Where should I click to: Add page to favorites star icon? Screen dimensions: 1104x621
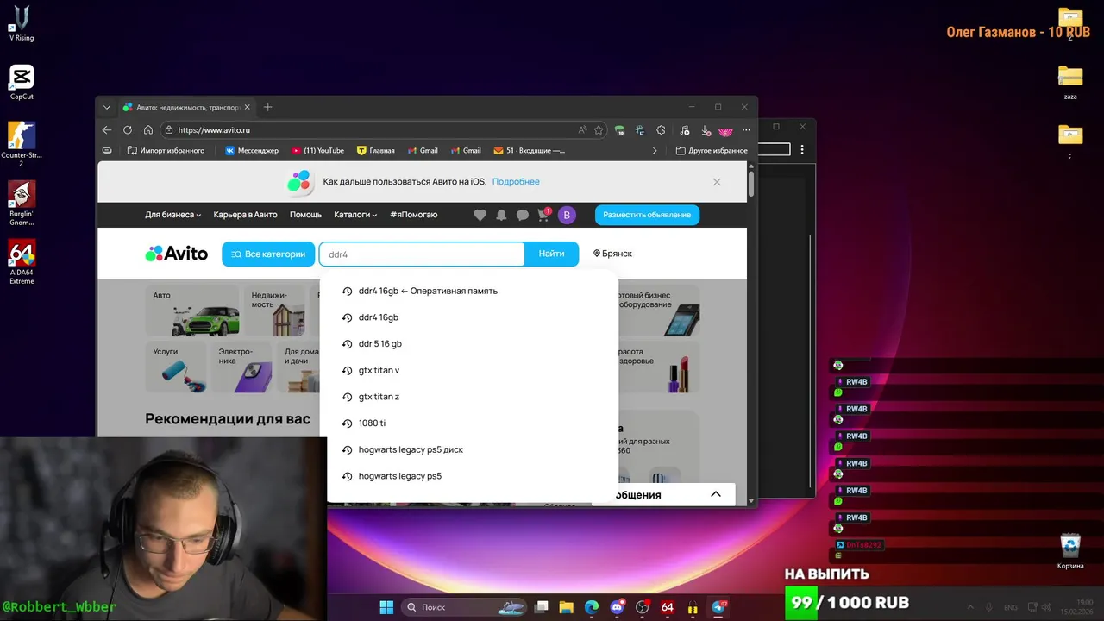(x=599, y=130)
